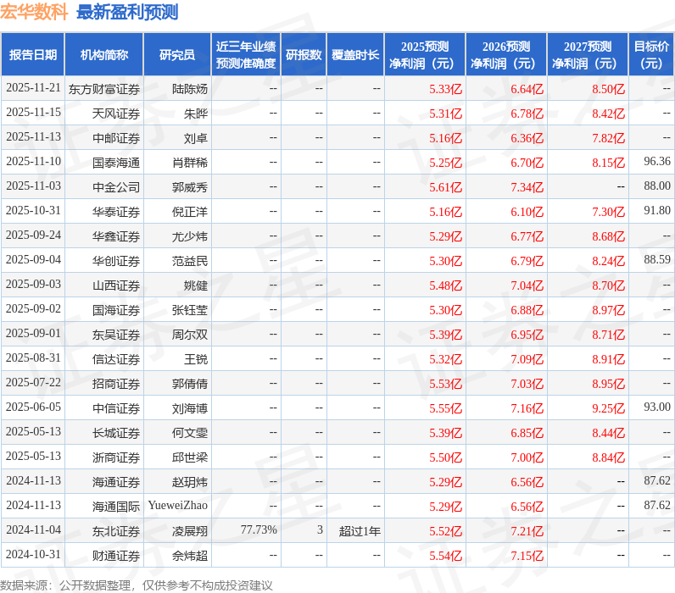Click the 最新盈利预测 heading
The height and width of the screenshot is (593, 675).
127,12
